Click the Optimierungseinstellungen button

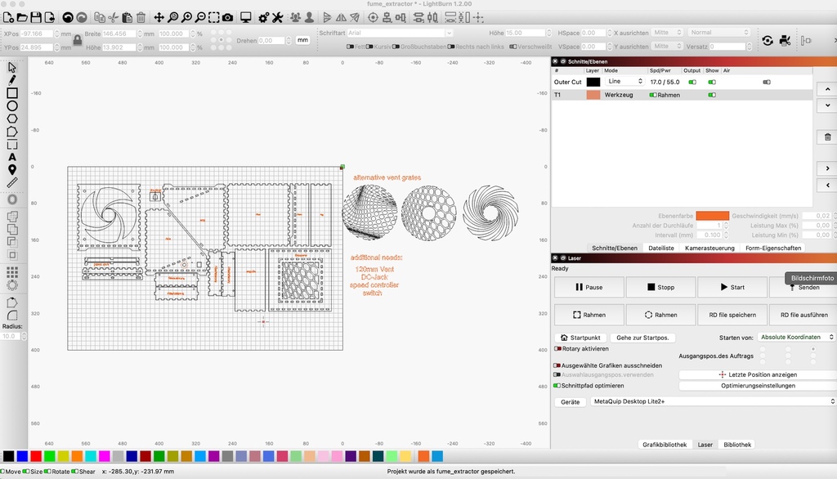pos(757,386)
